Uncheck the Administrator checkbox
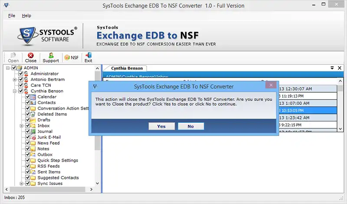The image size is (347, 204). (x=21, y=73)
